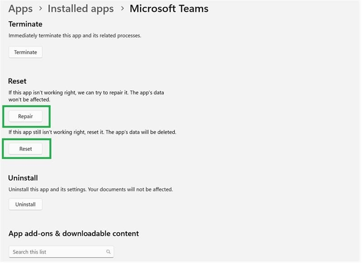Click the Uninstall section heading
362x263 pixels.
tap(23, 178)
